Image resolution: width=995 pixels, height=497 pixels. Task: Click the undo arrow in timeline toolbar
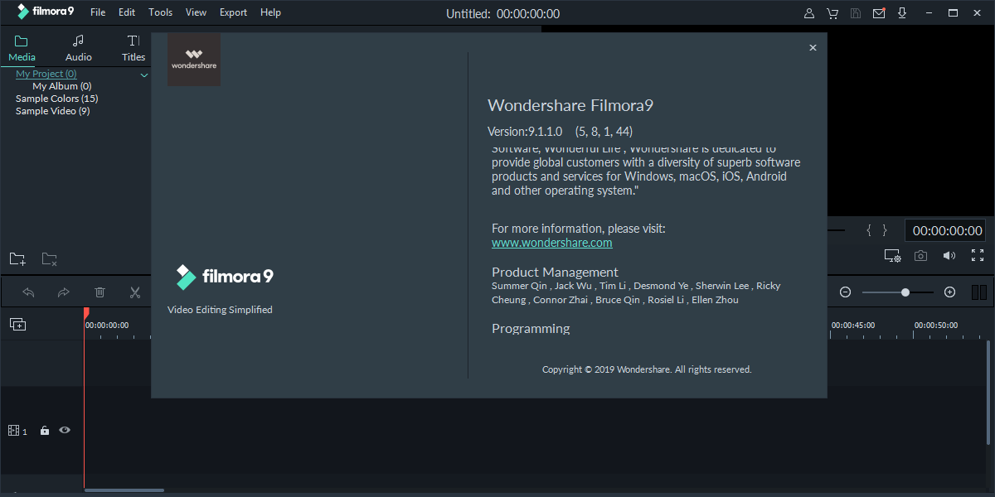(x=28, y=292)
